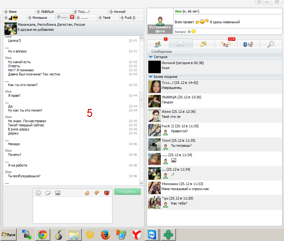Open Tor browser from the taskbar
Screen dimensions: 284x241
(58, 235)
